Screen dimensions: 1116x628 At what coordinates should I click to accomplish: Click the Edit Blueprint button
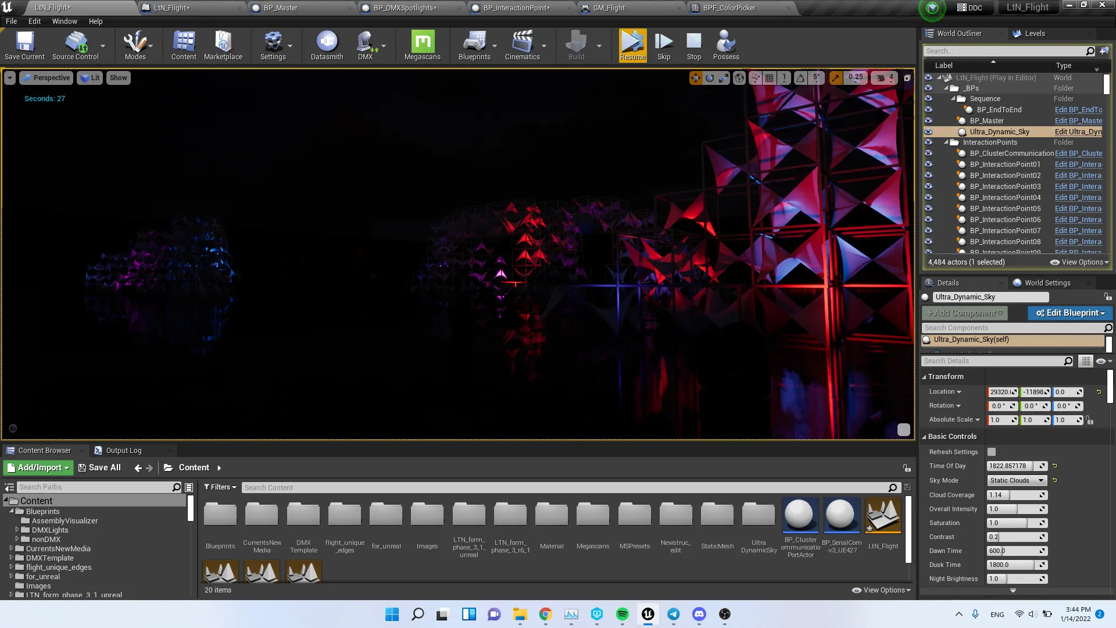[1070, 313]
